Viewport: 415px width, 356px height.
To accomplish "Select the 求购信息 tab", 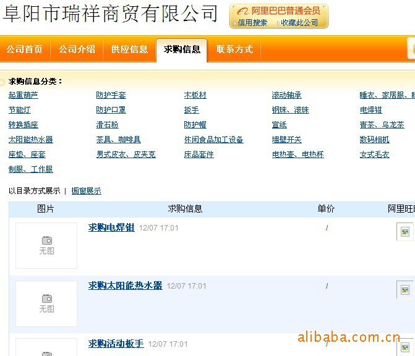I will [x=182, y=49].
